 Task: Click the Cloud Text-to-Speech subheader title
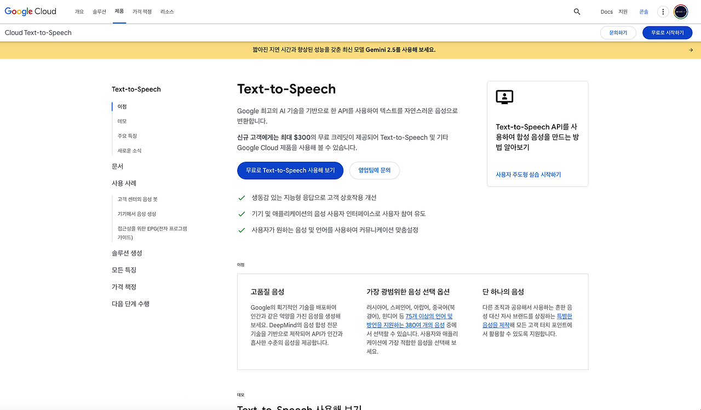[38, 33]
